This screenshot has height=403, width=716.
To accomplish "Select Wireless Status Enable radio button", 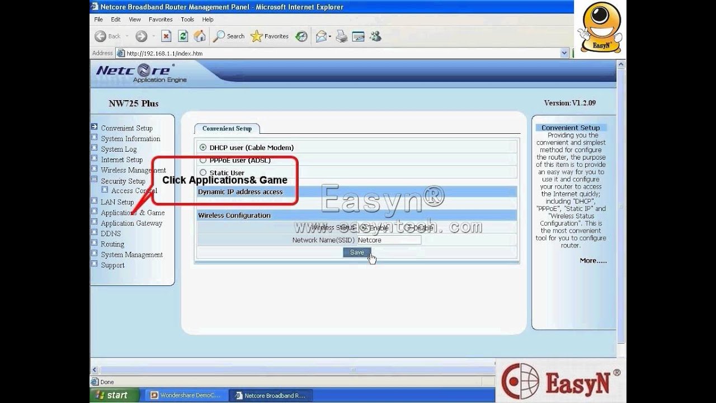I will (x=364, y=228).
